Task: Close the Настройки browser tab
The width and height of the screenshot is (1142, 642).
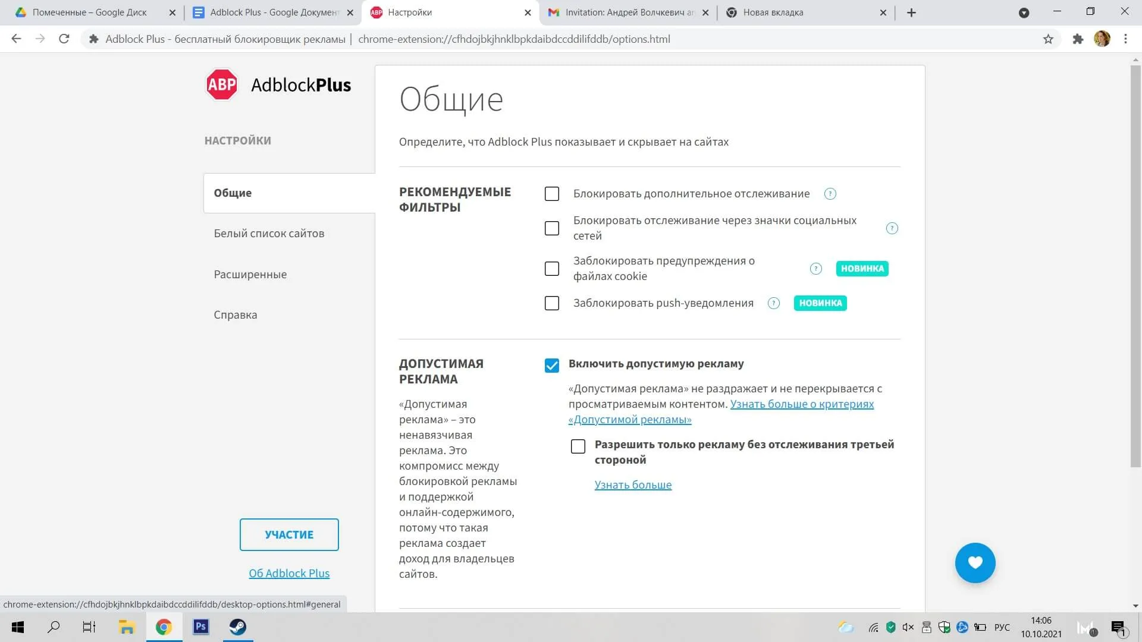Action: (528, 12)
